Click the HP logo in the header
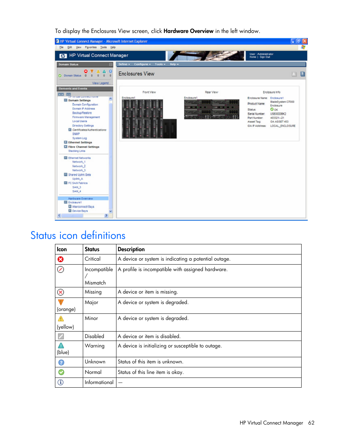Screen dimensions: 345x447 click(63, 56)
